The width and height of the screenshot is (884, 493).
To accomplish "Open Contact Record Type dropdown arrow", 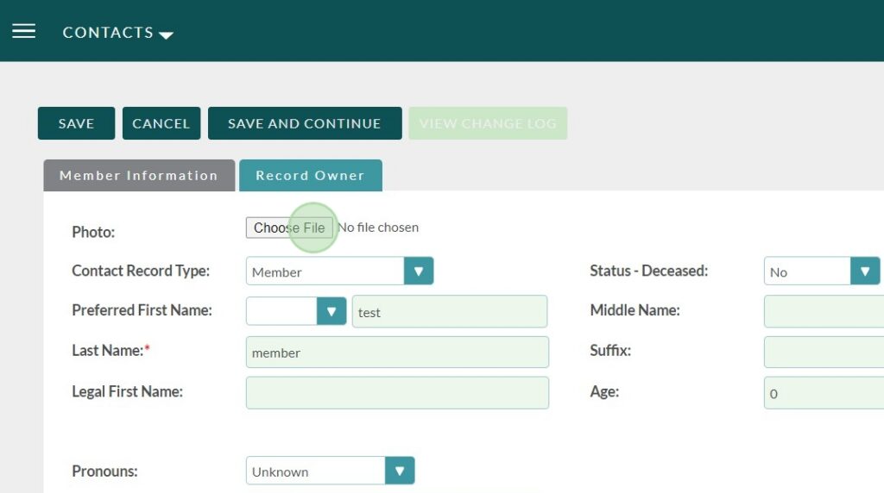I will coord(419,271).
